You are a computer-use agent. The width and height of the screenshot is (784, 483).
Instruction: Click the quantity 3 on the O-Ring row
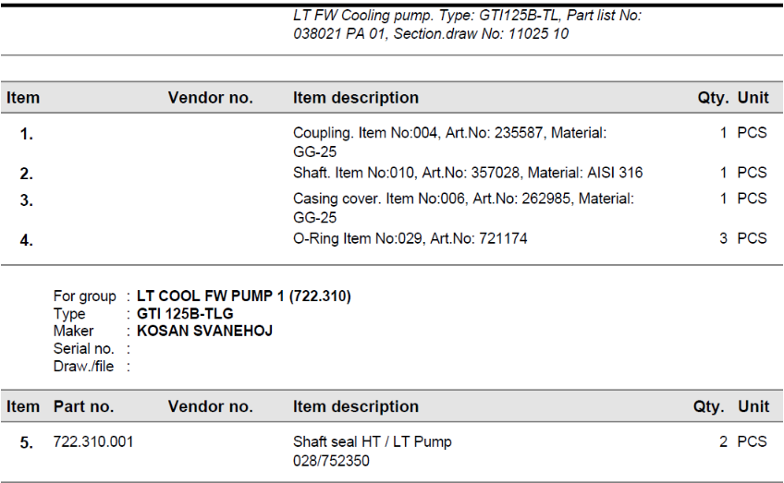point(723,238)
